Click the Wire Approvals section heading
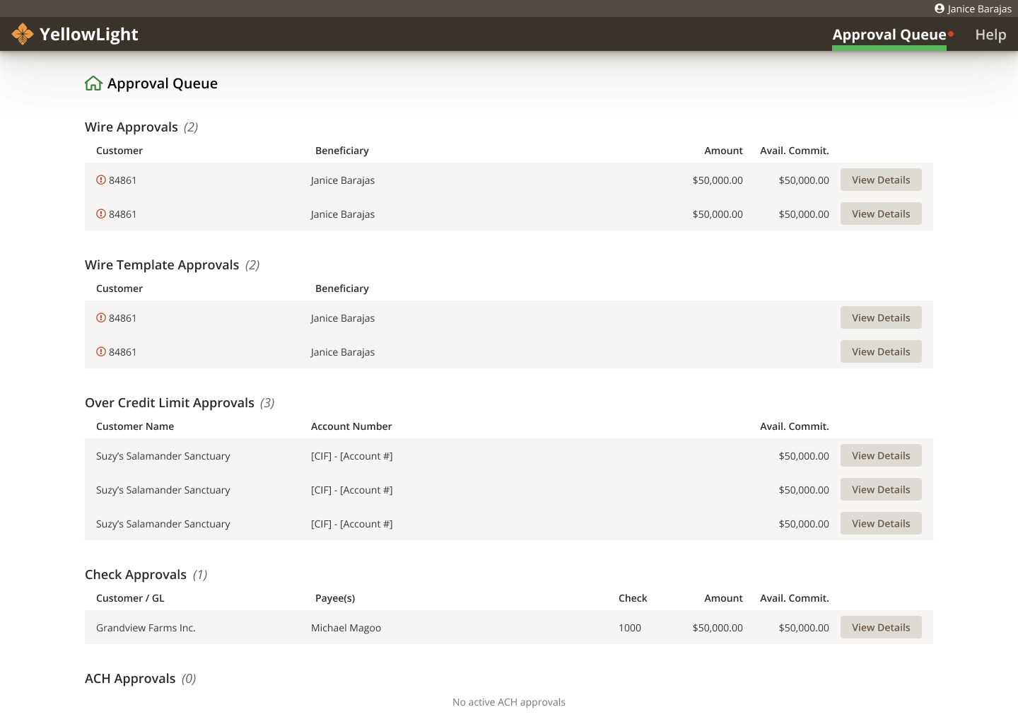 [131, 127]
